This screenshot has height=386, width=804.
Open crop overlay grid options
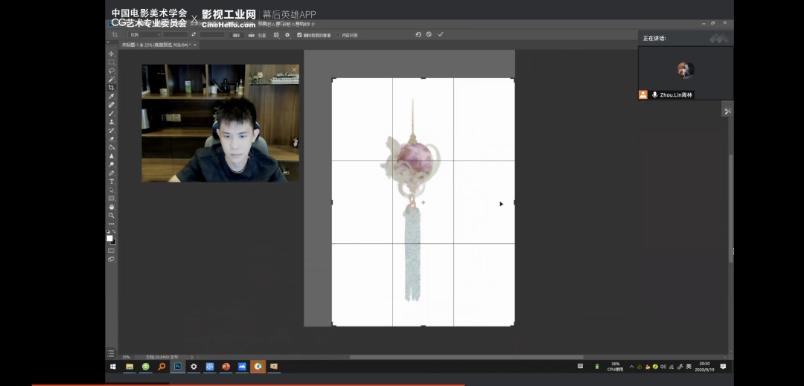coord(276,35)
